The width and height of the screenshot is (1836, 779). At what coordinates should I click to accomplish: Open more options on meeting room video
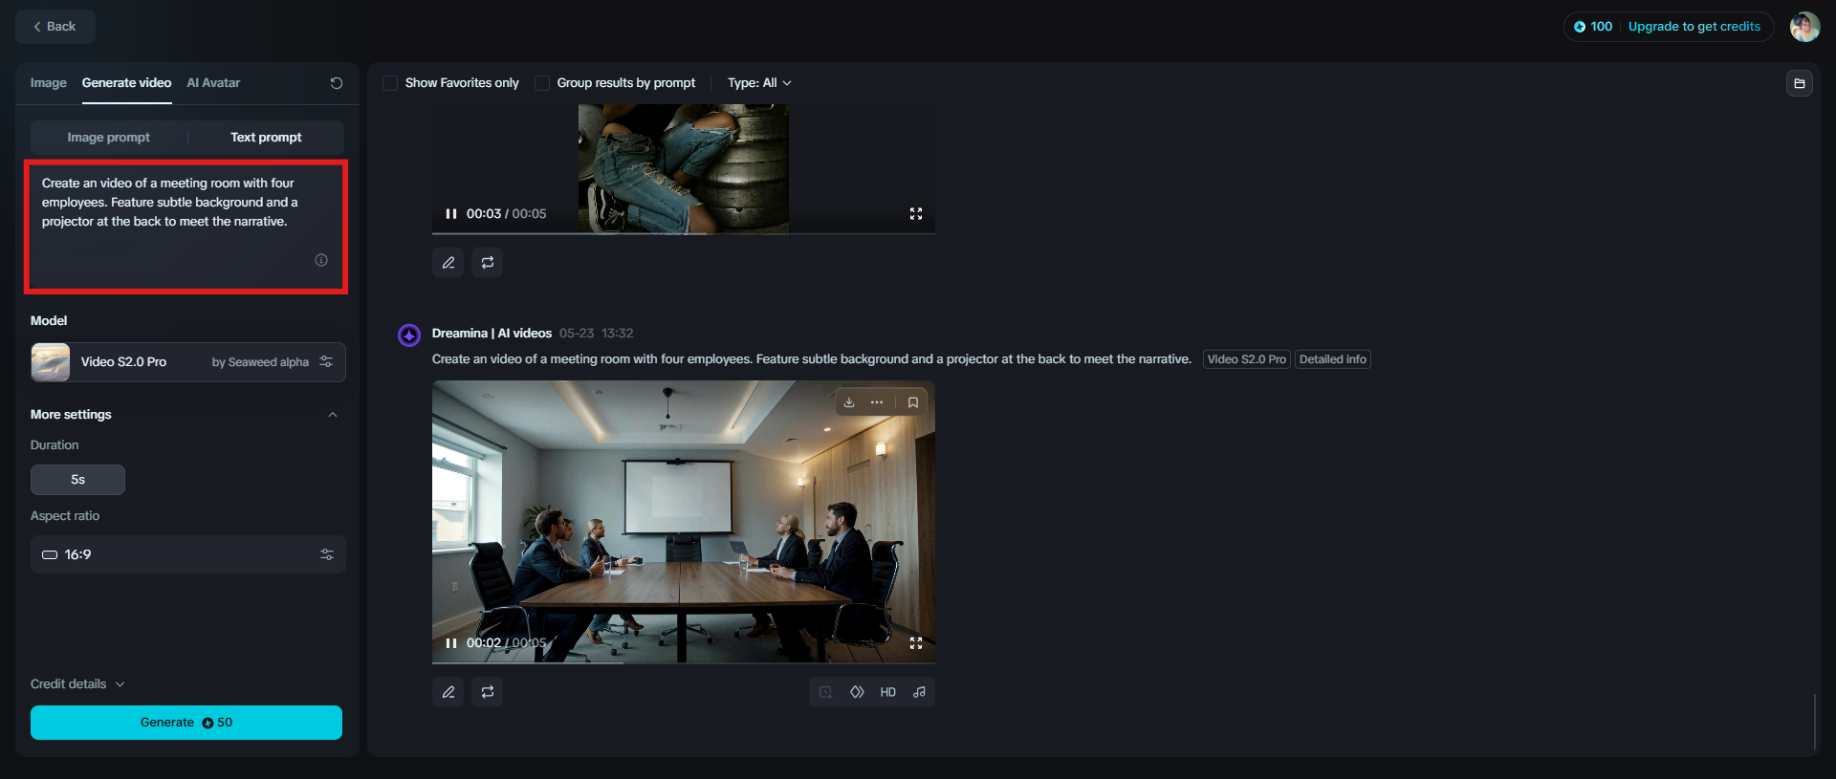877,402
